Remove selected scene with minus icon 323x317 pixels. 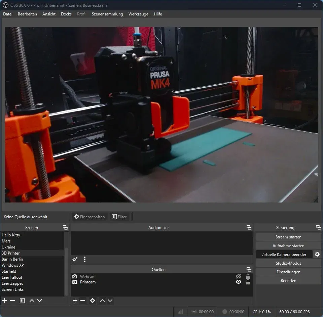pyautogui.click(x=12, y=301)
